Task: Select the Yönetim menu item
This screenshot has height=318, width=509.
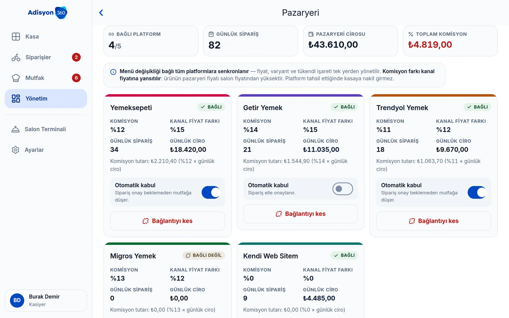Action: coord(46,99)
